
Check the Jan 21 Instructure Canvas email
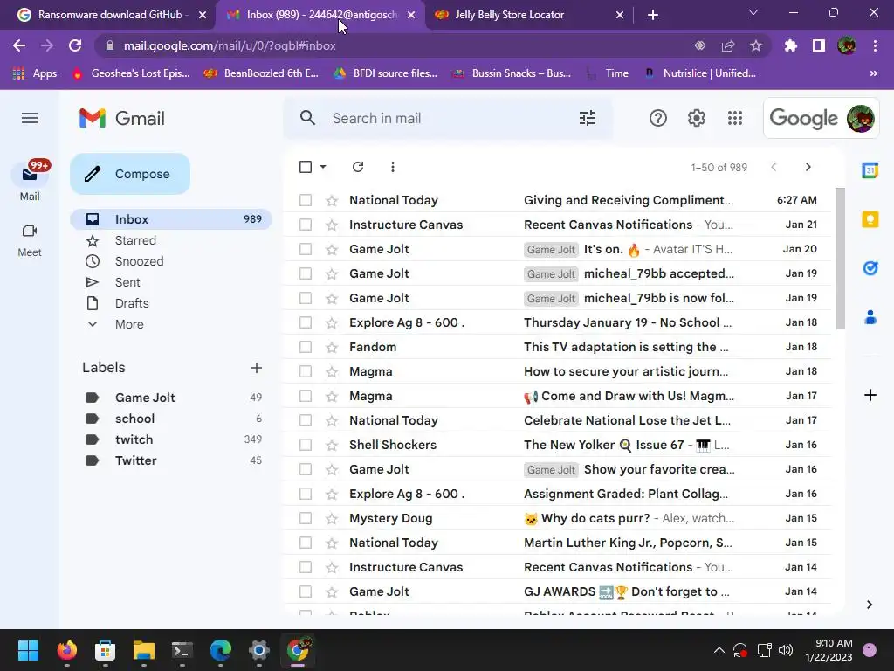[306, 225]
